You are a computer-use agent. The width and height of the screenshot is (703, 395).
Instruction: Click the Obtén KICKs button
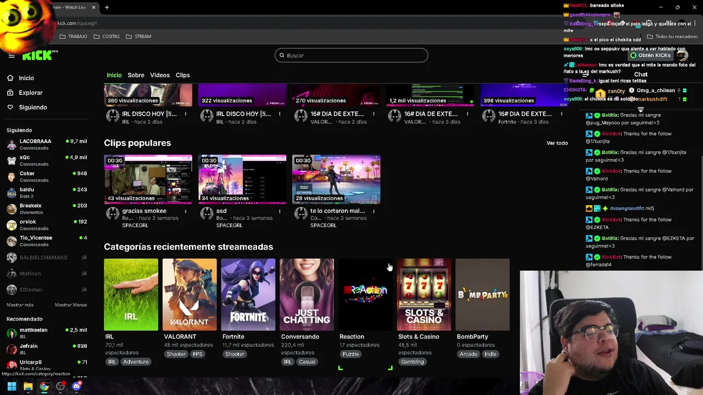click(651, 55)
